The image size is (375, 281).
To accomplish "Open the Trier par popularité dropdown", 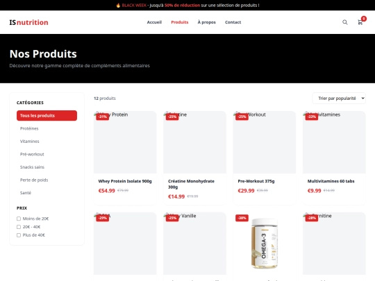I will click(x=339, y=99).
